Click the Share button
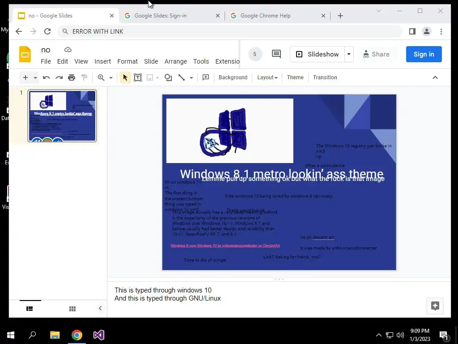This screenshot has width=458, height=344. pyautogui.click(x=376, y=54)
